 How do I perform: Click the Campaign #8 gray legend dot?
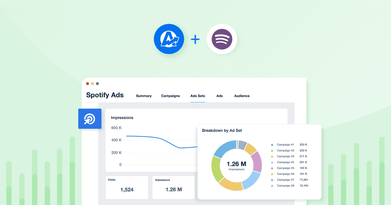click(272, 186)
